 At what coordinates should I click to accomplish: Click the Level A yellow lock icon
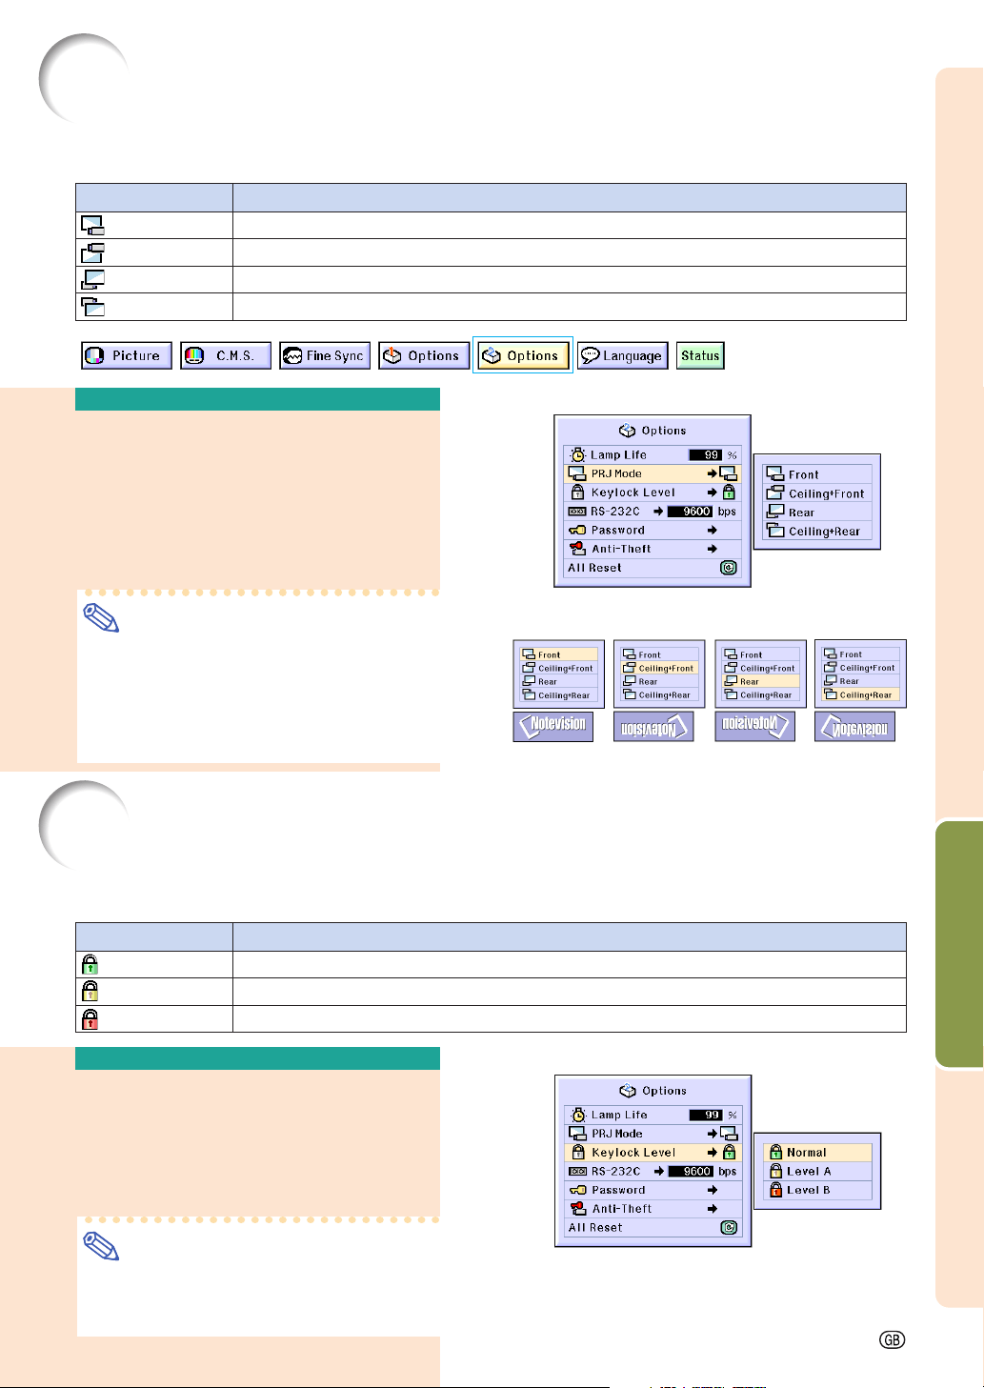[x=776, y=1171]
